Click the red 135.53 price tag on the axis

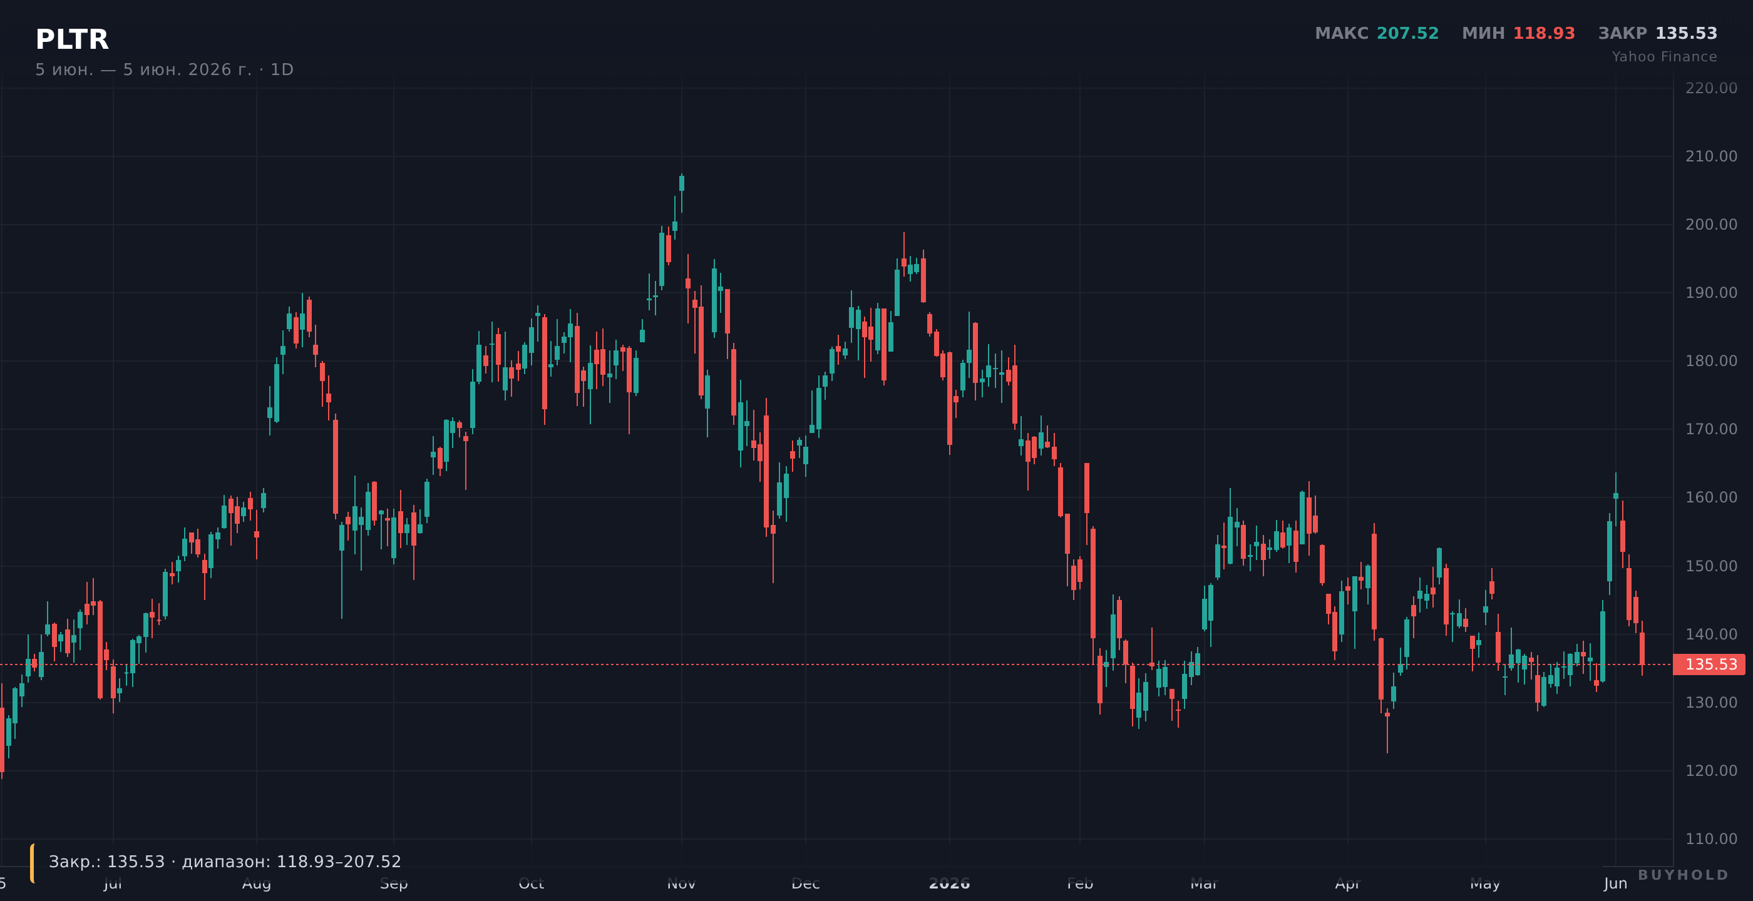point(1709,664)
